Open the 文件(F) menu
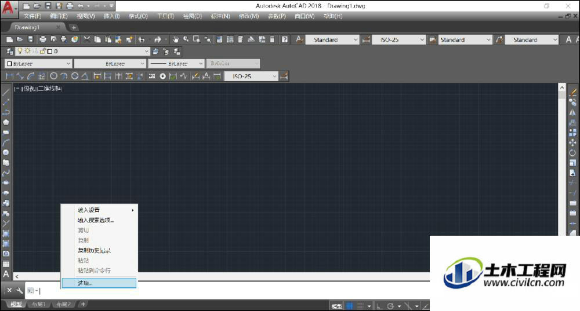The width and height of the screenshot is (580, 311). tap(32, 16)
